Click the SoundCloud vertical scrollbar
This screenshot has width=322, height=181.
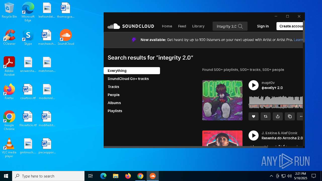pos(304,31)
